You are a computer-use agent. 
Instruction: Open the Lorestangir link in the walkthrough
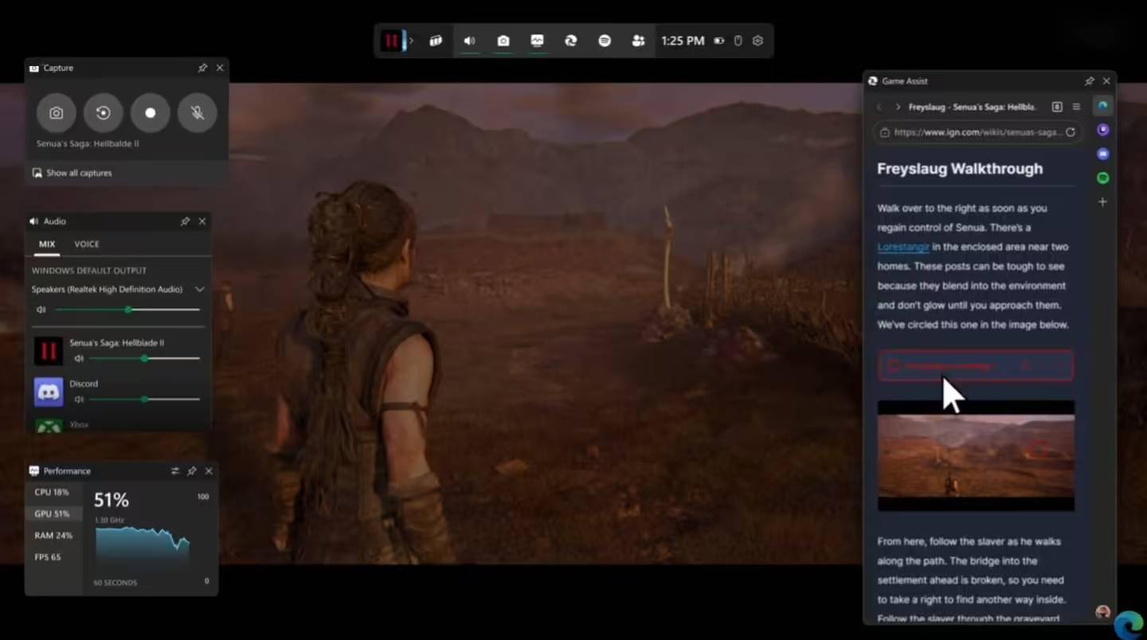click(x=903, y=247)
